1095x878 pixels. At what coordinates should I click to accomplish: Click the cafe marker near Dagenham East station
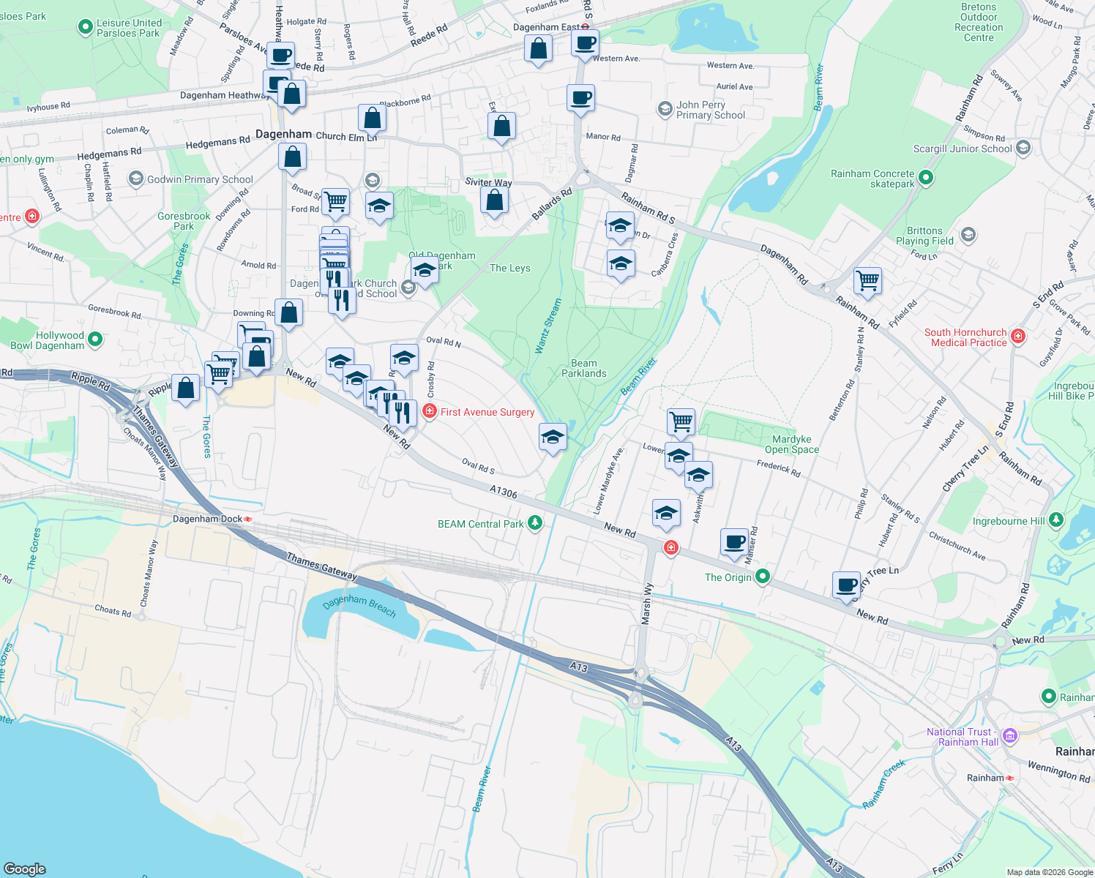tap(585, 43)
